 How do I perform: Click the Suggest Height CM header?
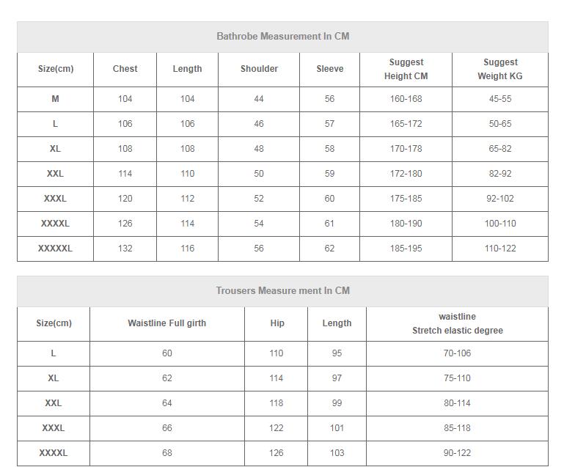click(x=406, y=69)
